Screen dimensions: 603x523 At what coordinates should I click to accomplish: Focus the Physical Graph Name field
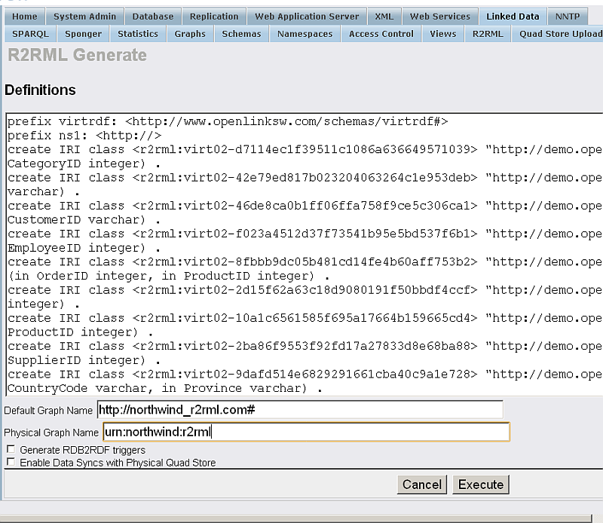306,432
